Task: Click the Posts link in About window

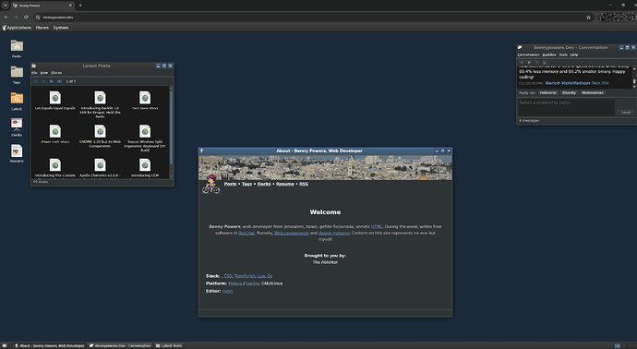Action: click(x=230, y=184)
